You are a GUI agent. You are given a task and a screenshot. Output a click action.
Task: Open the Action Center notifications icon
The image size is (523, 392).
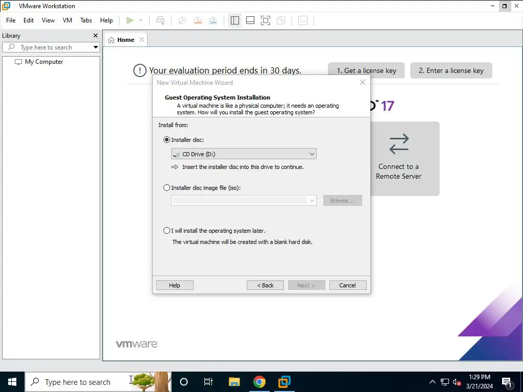tap(507, 382)
